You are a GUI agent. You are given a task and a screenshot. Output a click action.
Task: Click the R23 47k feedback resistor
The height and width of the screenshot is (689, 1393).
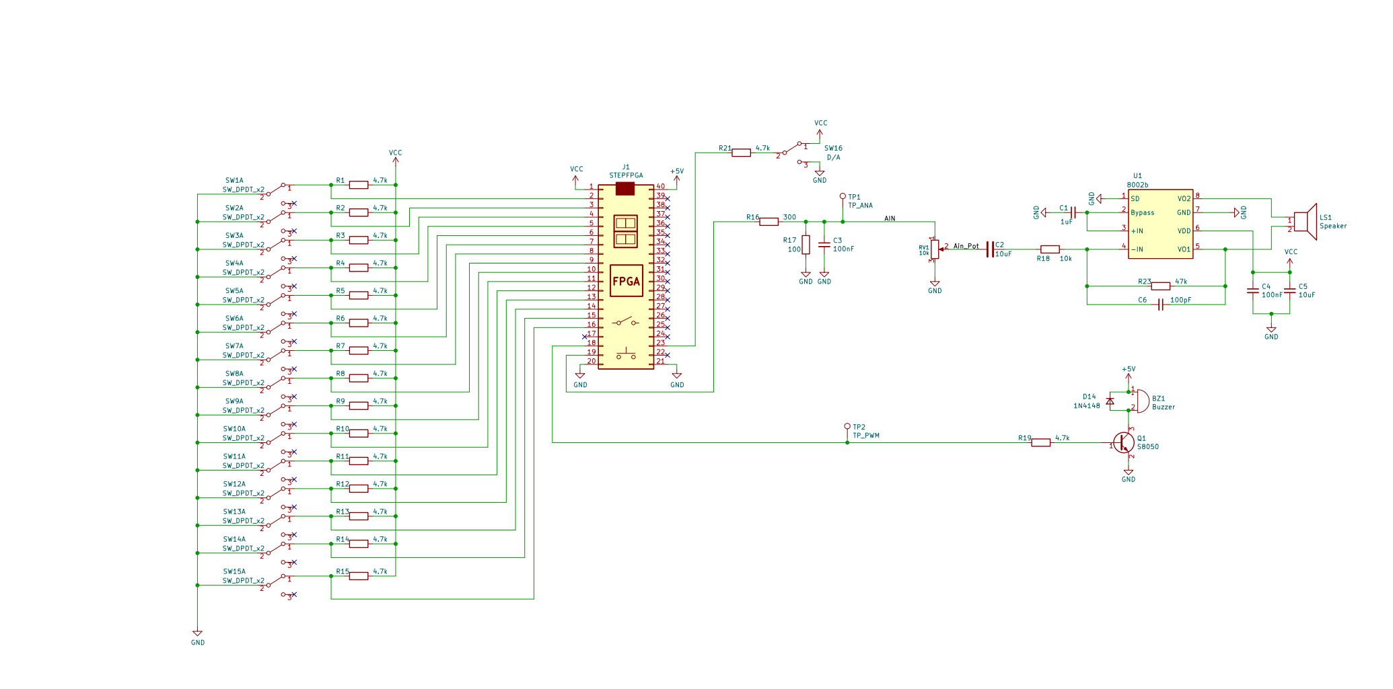(1160, 286)
